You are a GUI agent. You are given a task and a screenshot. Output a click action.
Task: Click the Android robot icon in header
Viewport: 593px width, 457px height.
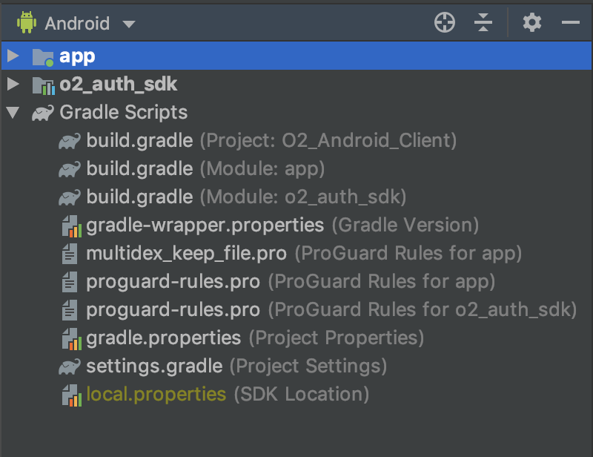[x=27, y=23]
